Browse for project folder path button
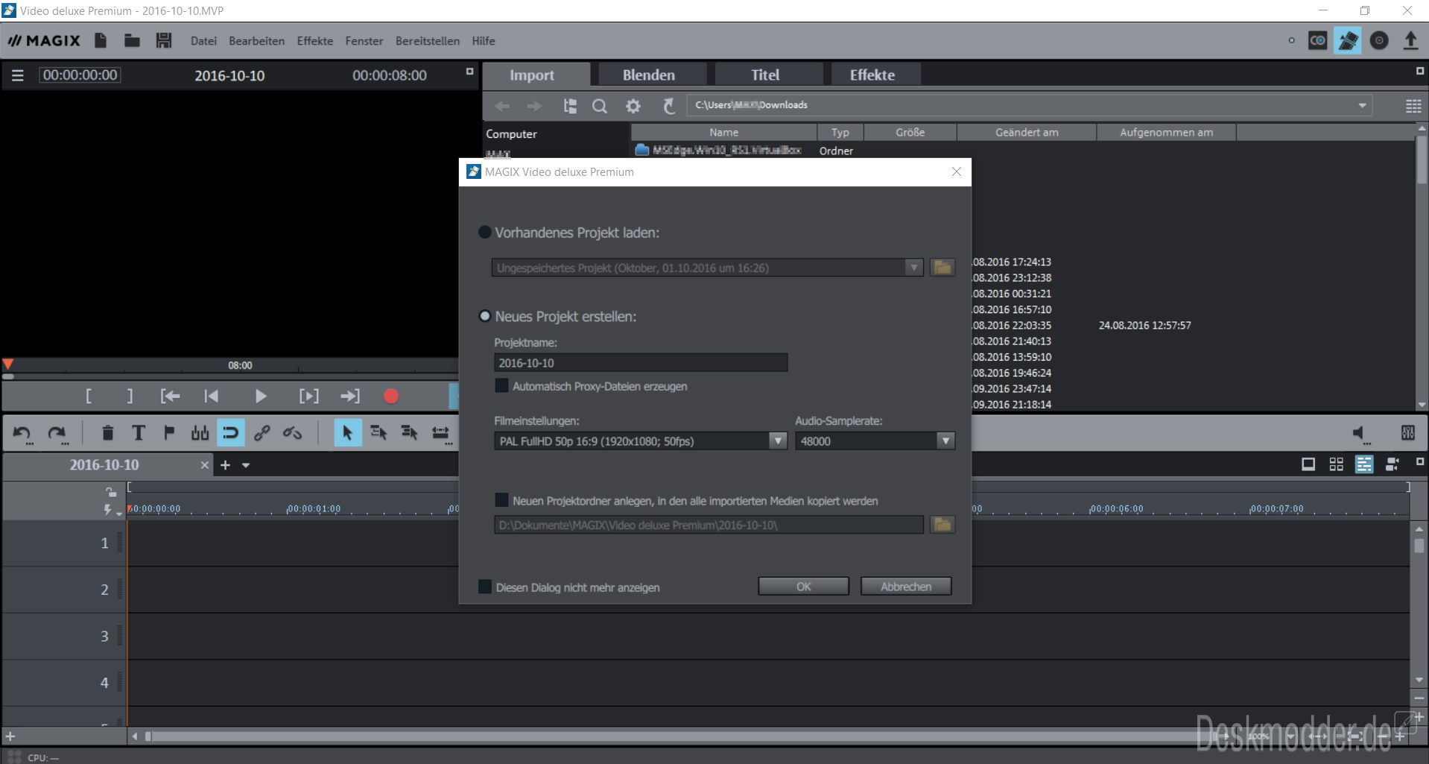1429x764 pixels. (x=942, y=525)
